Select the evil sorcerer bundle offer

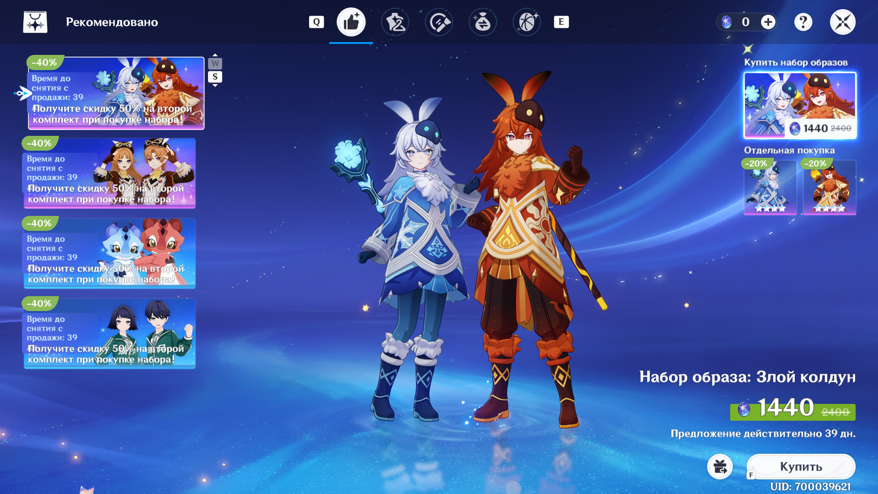pos(116,93)
